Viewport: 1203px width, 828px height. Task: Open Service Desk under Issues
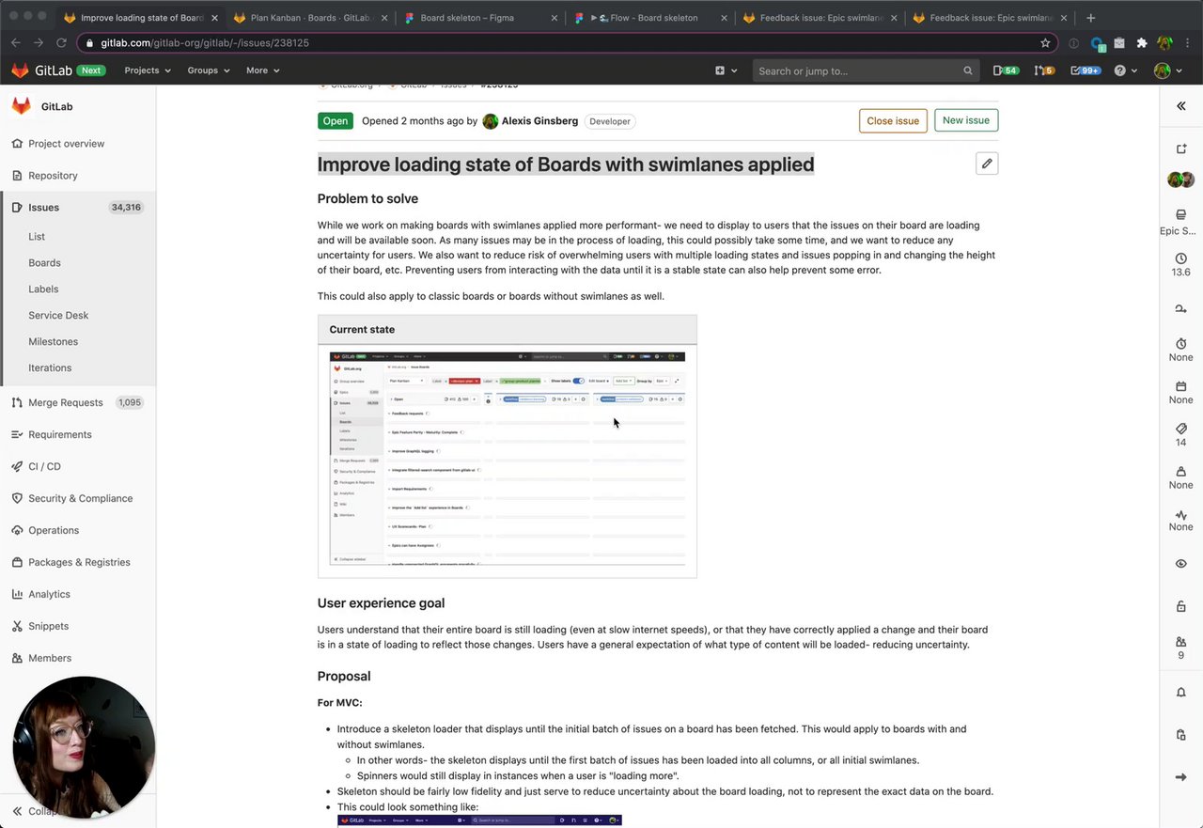click(x=58, y=316)
